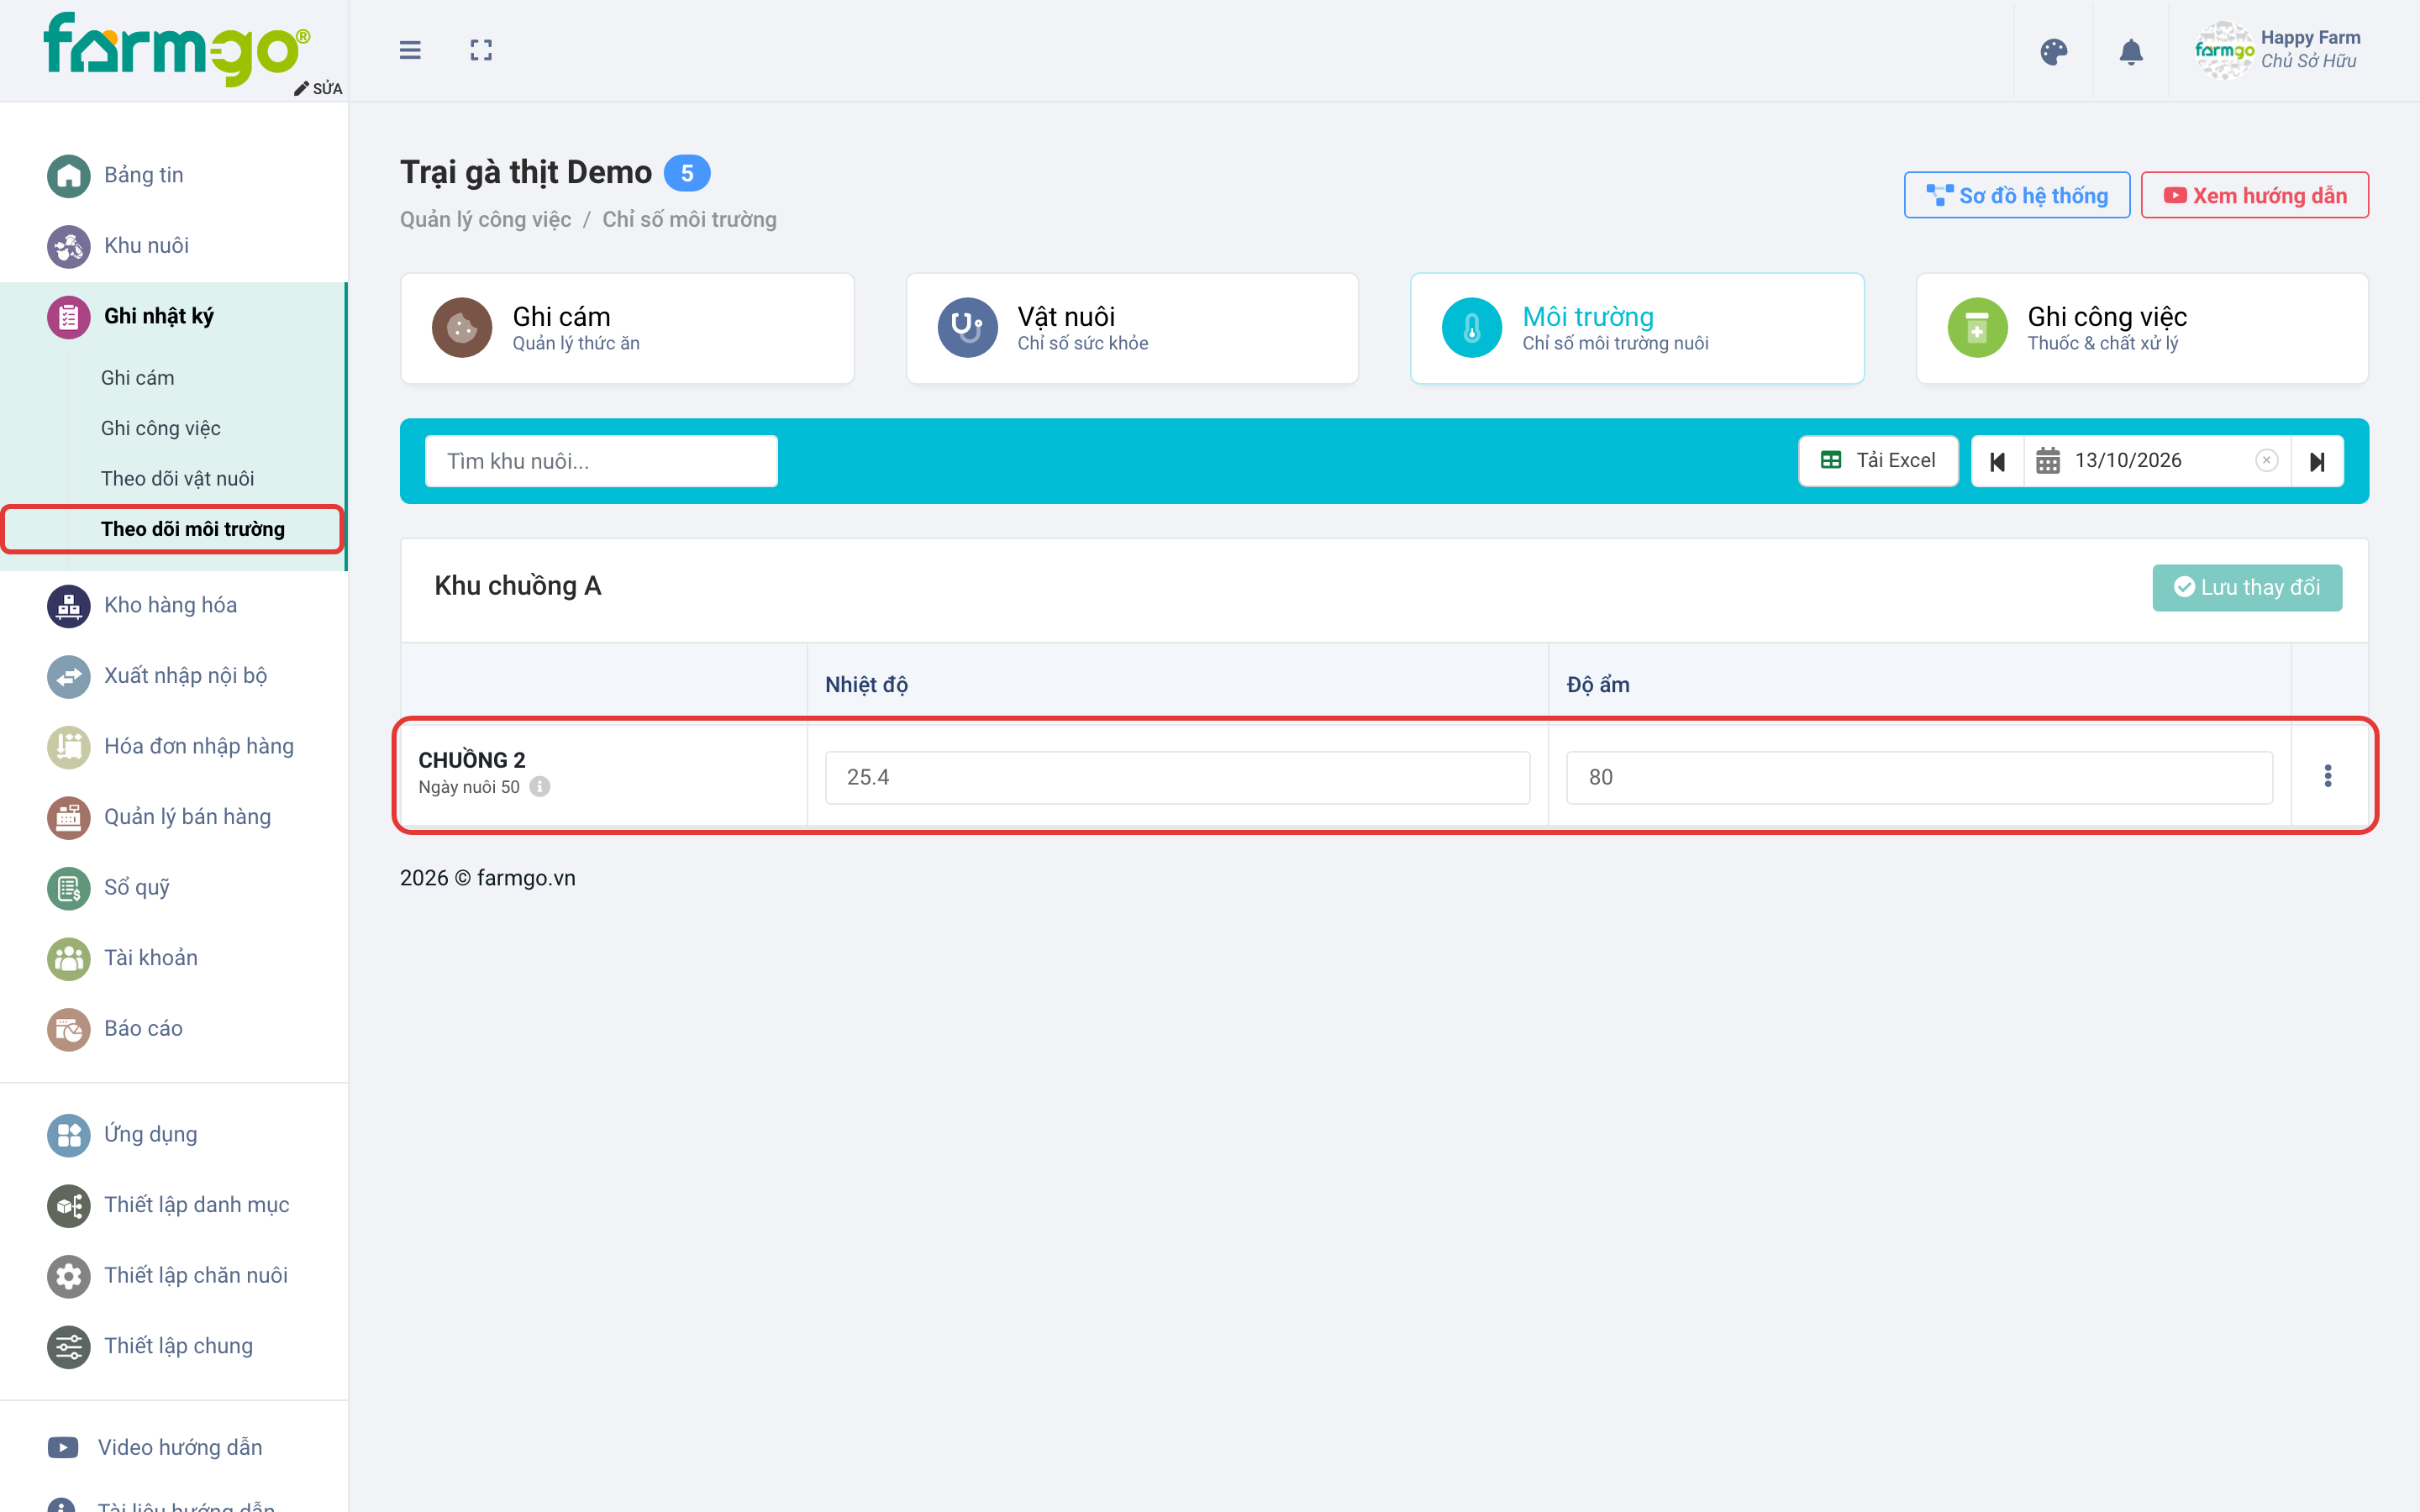The image size is (2420, 1512).
Task: Open CHUỒNG 2 row options menu
Action: point(2328,776)
